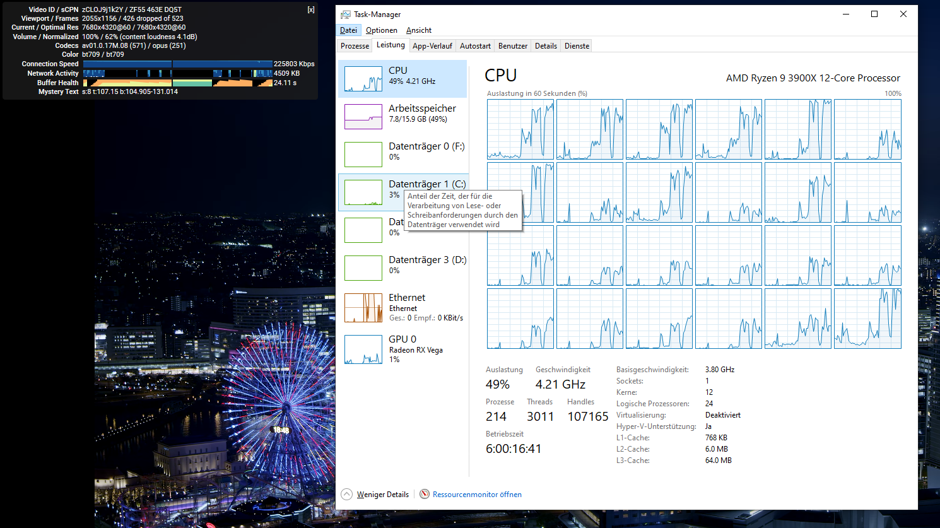Click the Logische Prozessoren value 24
The image size is (940, 528).
point(709,404)
